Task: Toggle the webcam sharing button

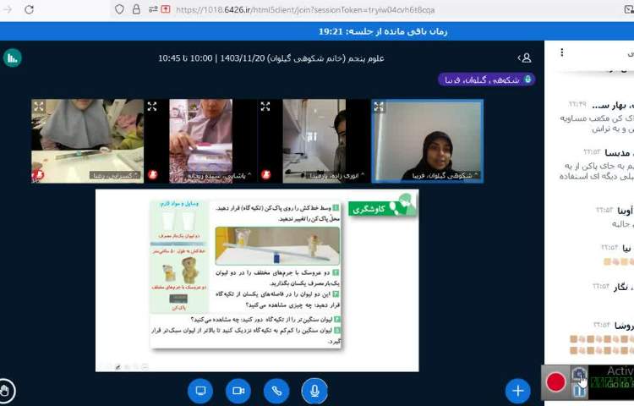Action: point(238,391)
